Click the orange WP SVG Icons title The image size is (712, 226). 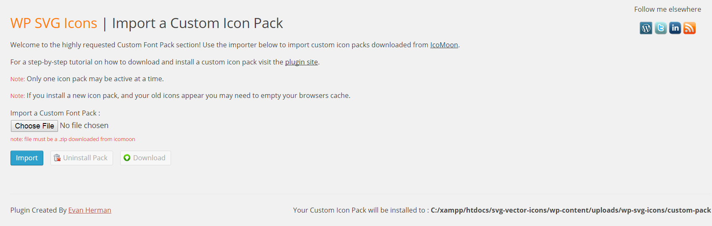pyautogui.click(x=54, y=23)
